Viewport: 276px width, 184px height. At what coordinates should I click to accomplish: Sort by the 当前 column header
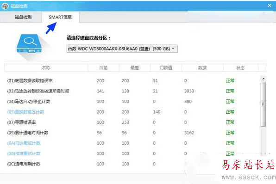(104, 68)
